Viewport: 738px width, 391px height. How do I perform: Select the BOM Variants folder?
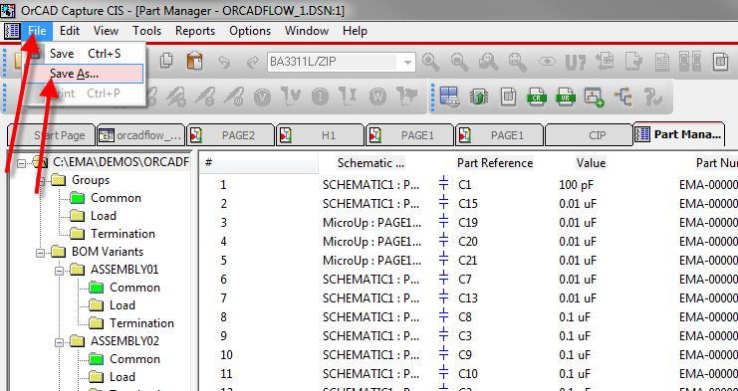point(108,252)
